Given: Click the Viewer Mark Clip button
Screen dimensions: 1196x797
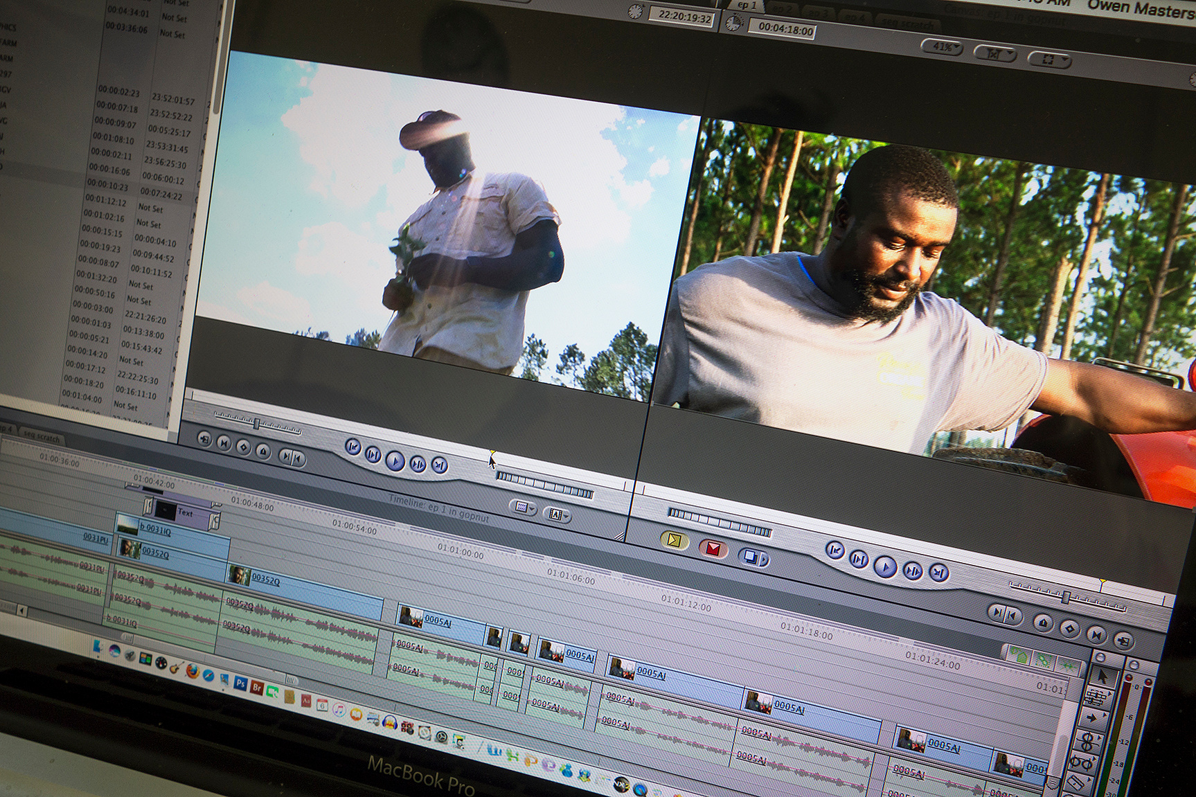Looking at the screenshot, I should coord(224,442).
